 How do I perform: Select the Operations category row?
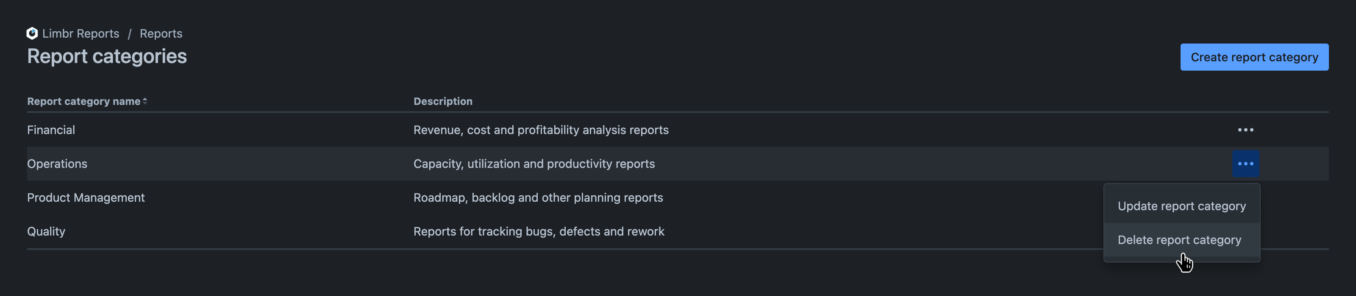click(x=57, y=163)
